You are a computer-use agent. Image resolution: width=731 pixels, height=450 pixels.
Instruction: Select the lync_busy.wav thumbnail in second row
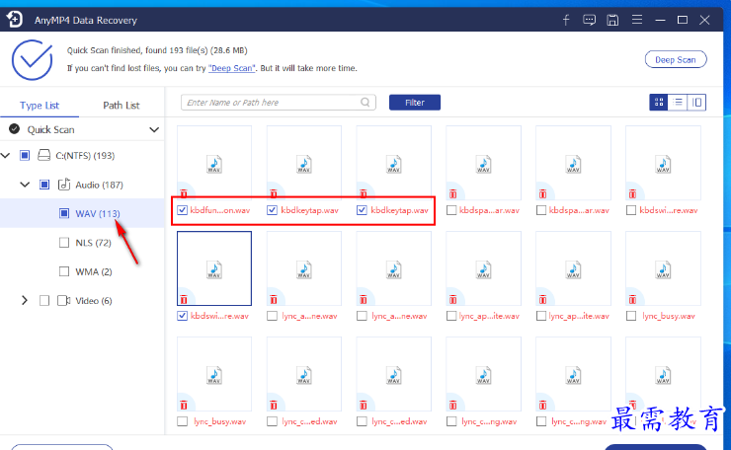(663, 268)
